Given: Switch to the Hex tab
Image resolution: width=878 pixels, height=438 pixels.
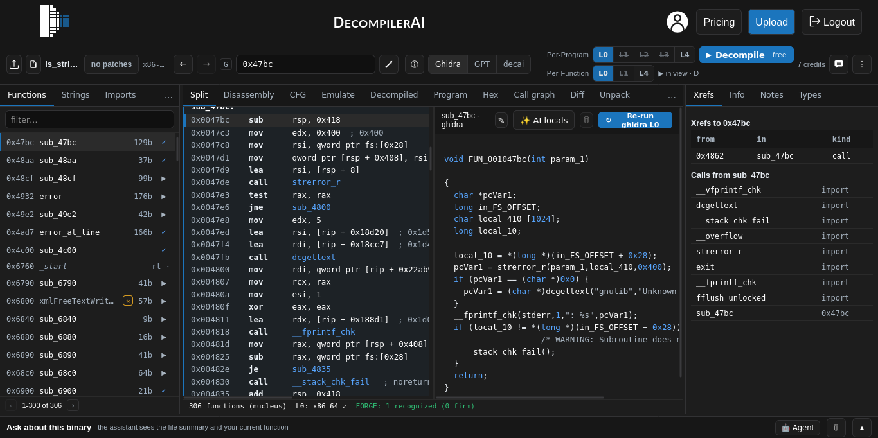Looking at the screenshot, I should click(x=490, y=95).
